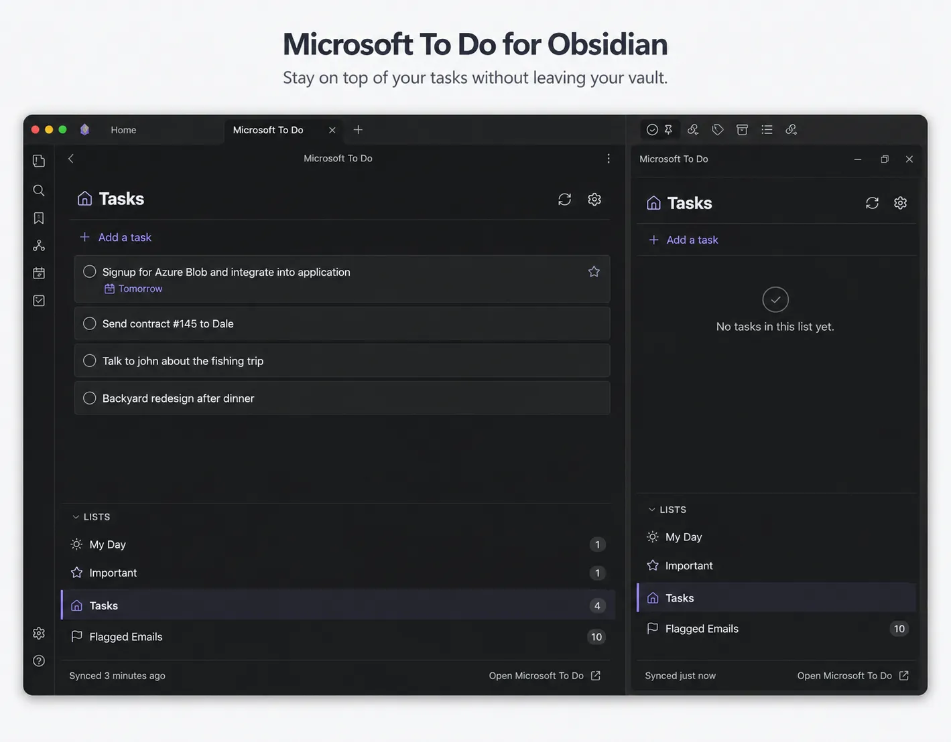Open more options vertical dots menu
The height and width of the screenshot is (742, 951).
pyautogui.click(x=609, y=159)
